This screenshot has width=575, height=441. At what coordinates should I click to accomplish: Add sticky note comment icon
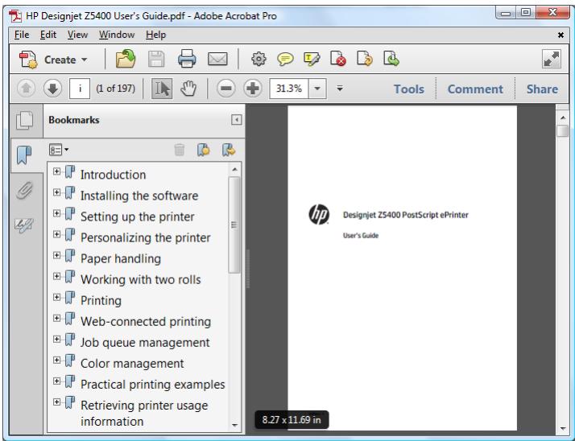click(285, 59)
